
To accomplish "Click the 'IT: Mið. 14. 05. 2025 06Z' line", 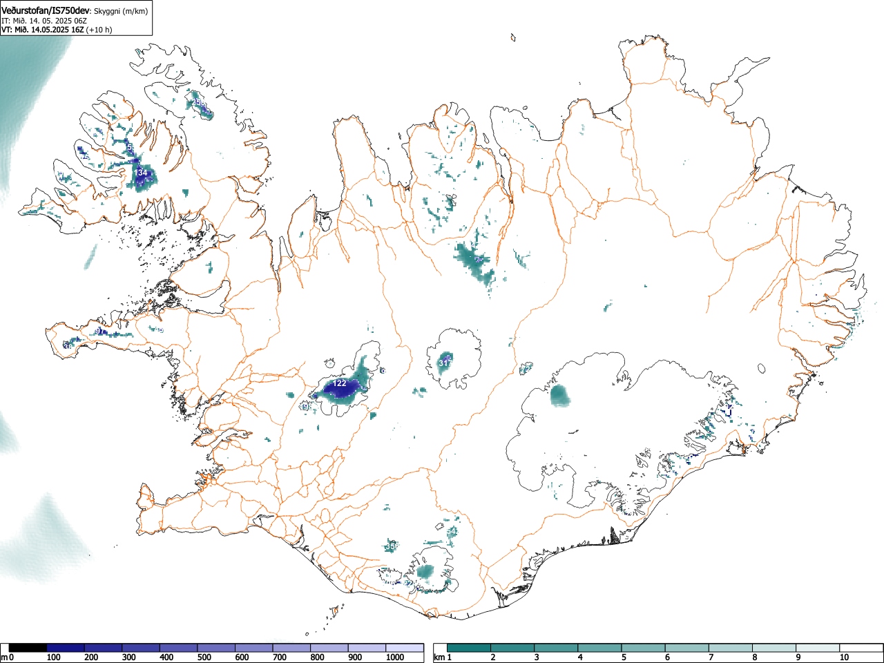I will tap(44, 21).
